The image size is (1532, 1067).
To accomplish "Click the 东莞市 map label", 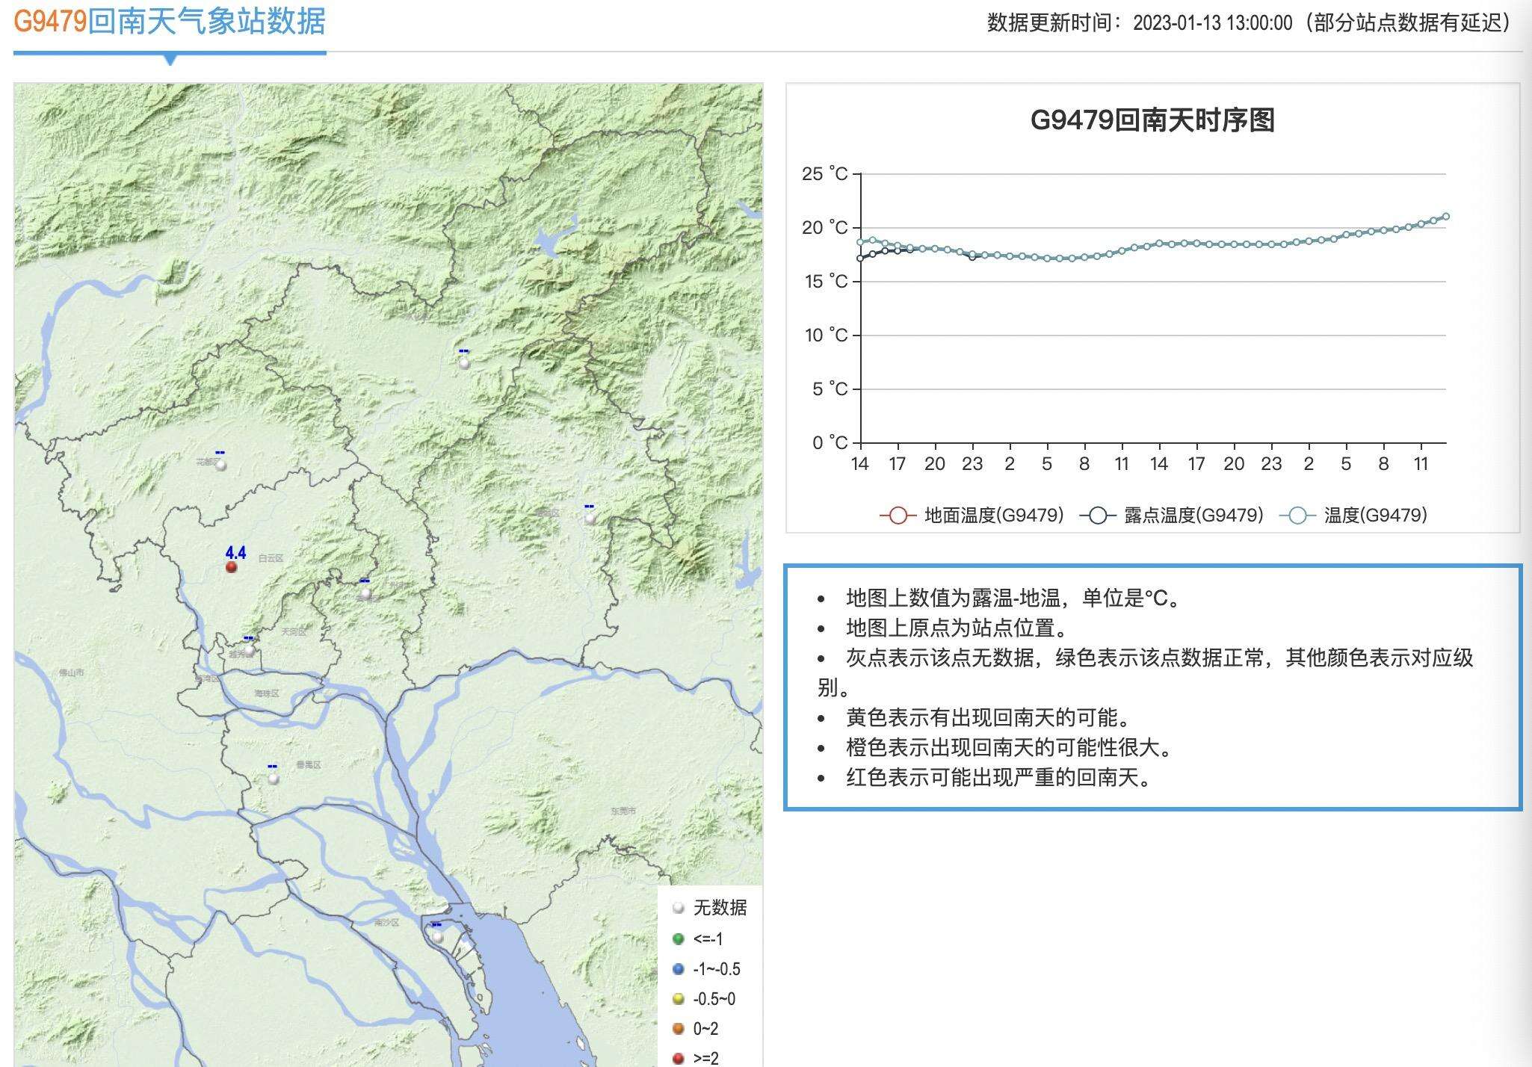I will tap(623, 810).
